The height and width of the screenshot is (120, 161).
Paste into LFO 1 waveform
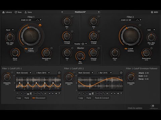27,98
